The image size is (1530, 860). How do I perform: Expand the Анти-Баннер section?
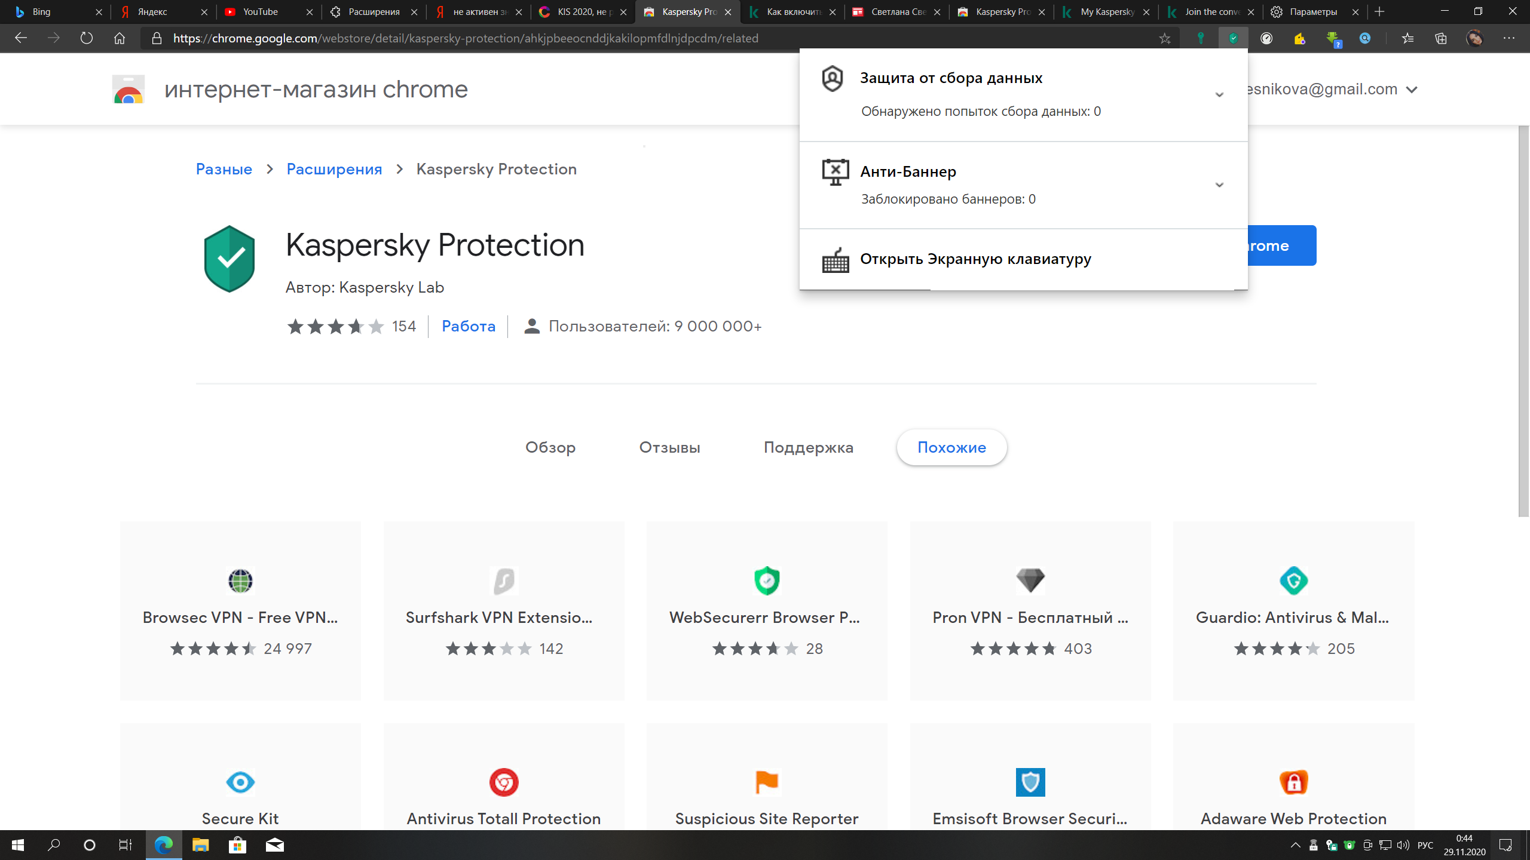(x=1219, y=185)
